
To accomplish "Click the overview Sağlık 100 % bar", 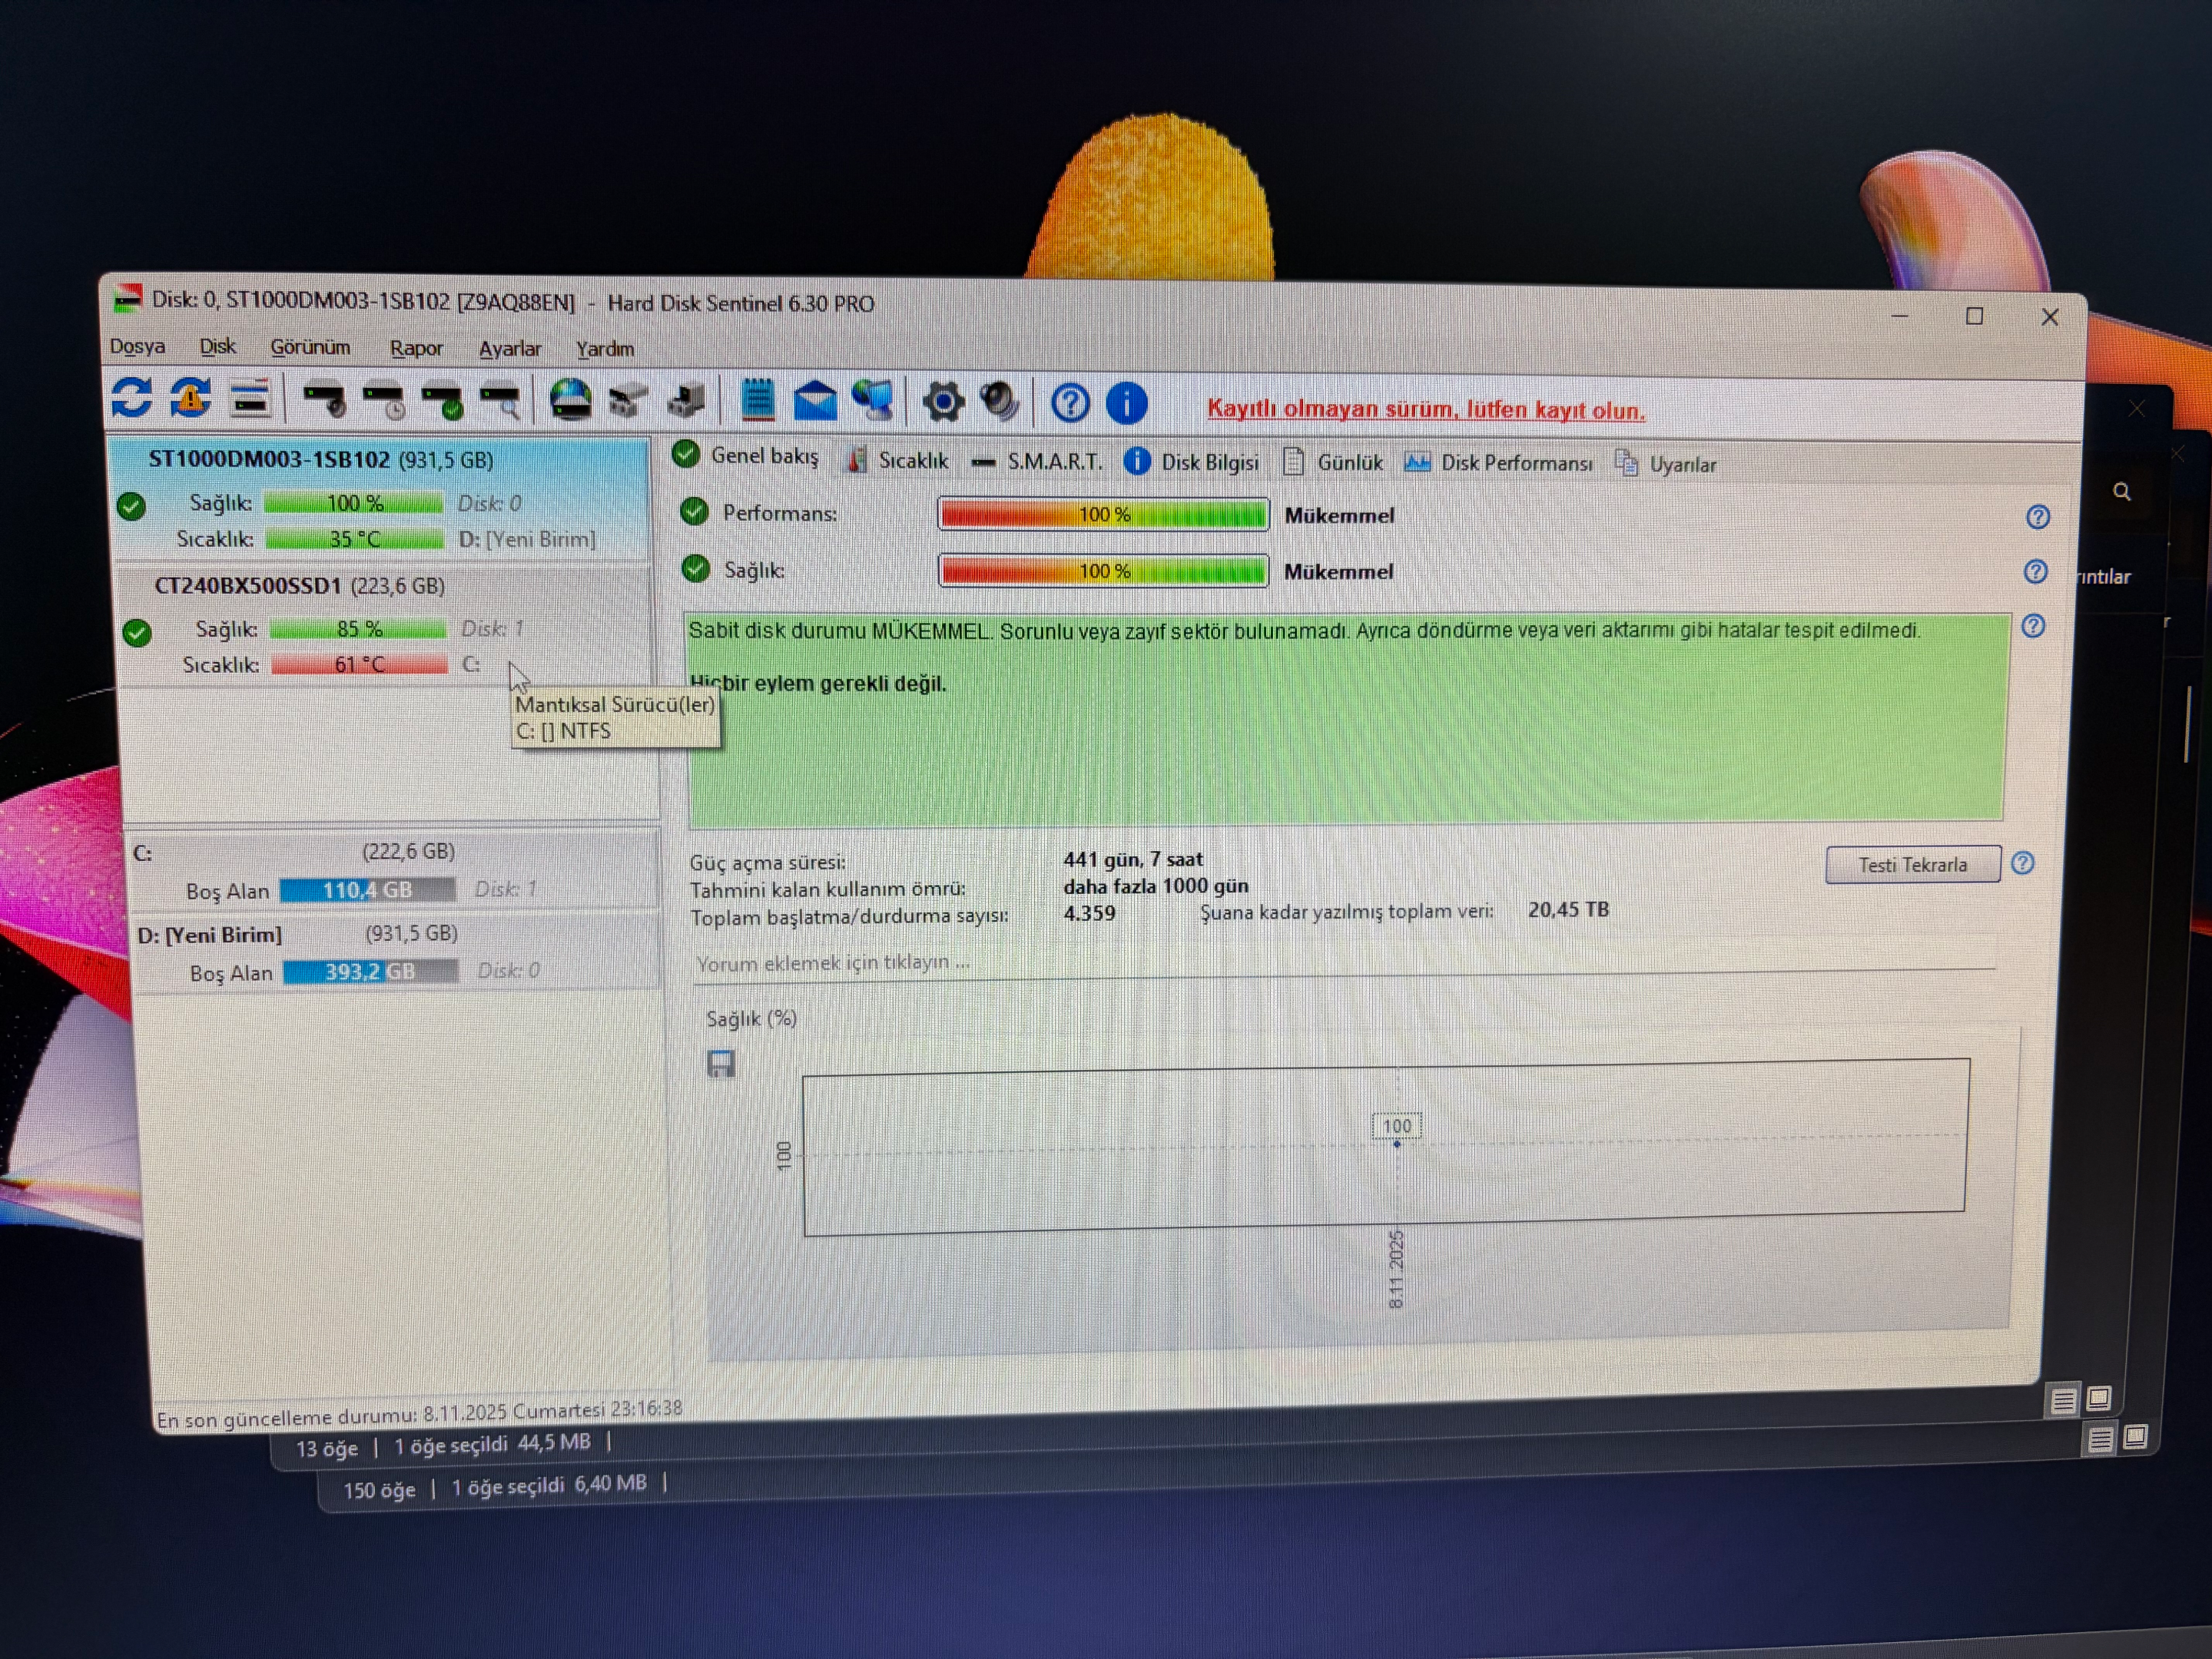I will (x=1104, y=571).
